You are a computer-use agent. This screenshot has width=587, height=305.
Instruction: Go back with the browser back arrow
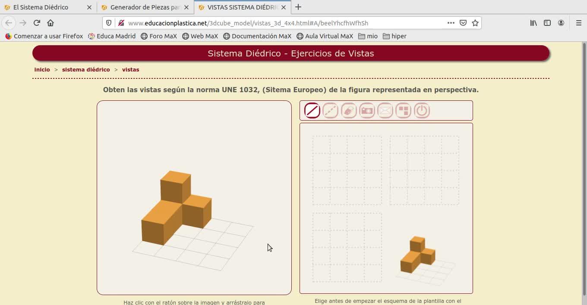9,23
